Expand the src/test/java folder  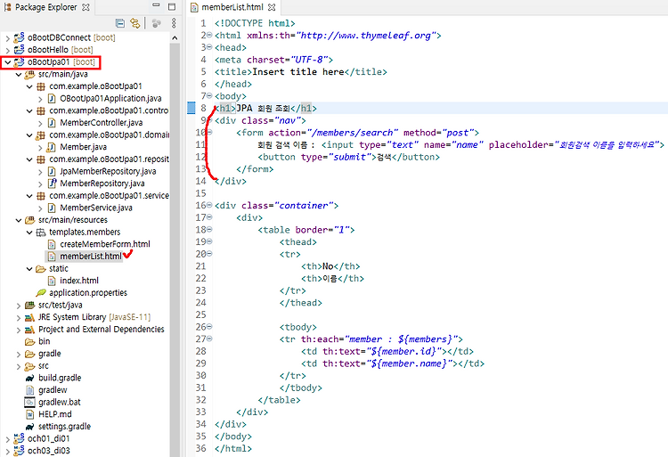point(19,306)
